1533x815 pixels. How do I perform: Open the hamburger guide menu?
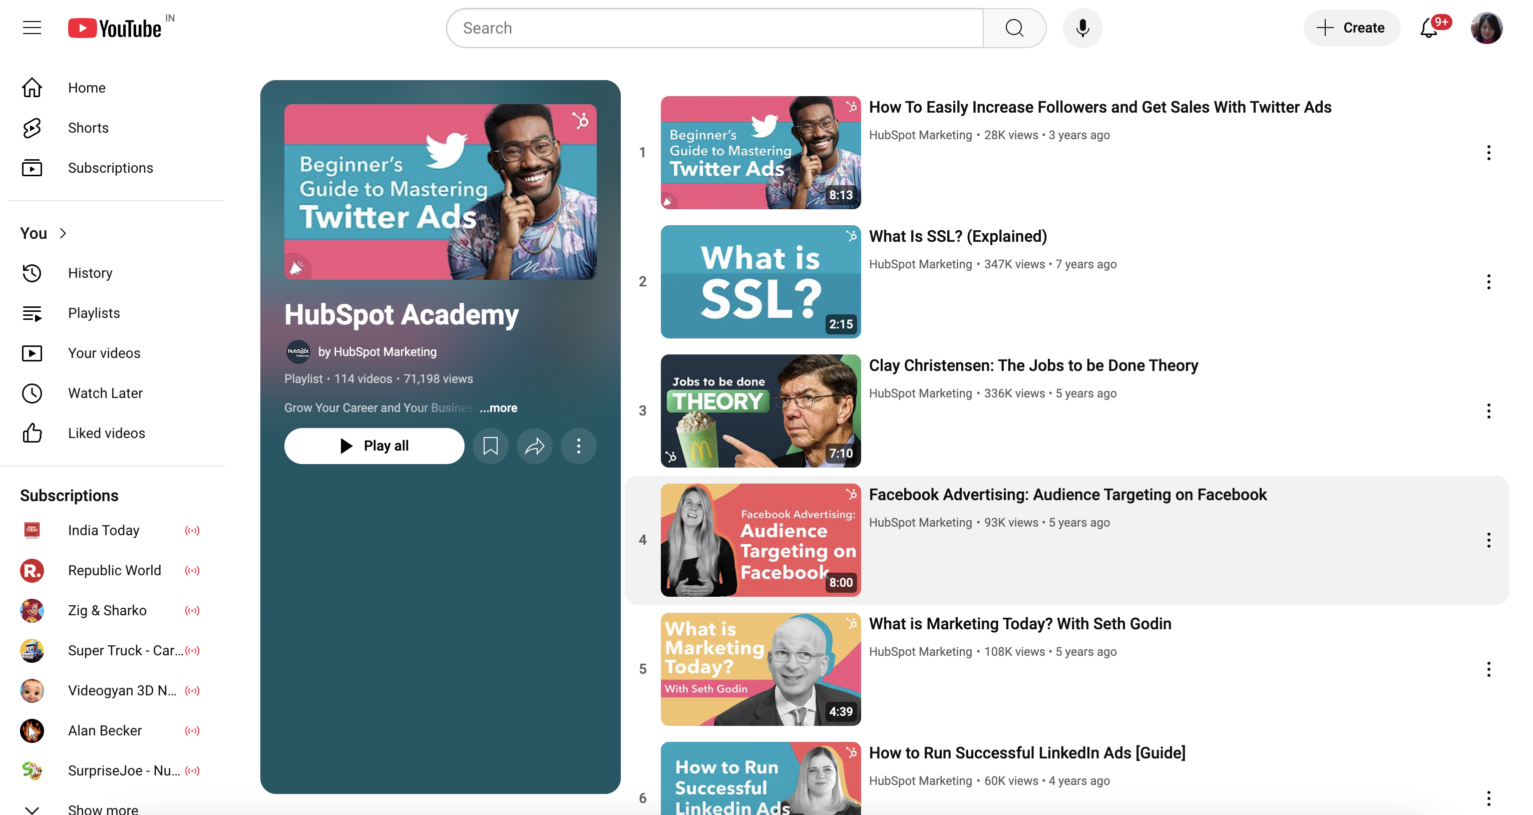pyautogui.click(x=32, y=28)
